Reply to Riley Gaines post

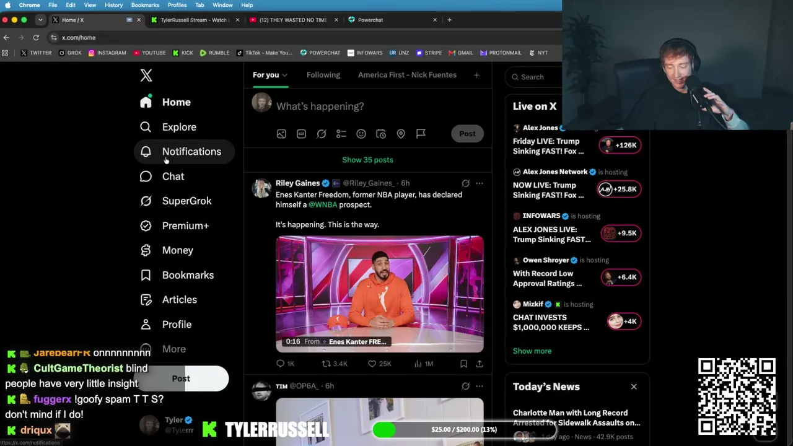(285, 364)
